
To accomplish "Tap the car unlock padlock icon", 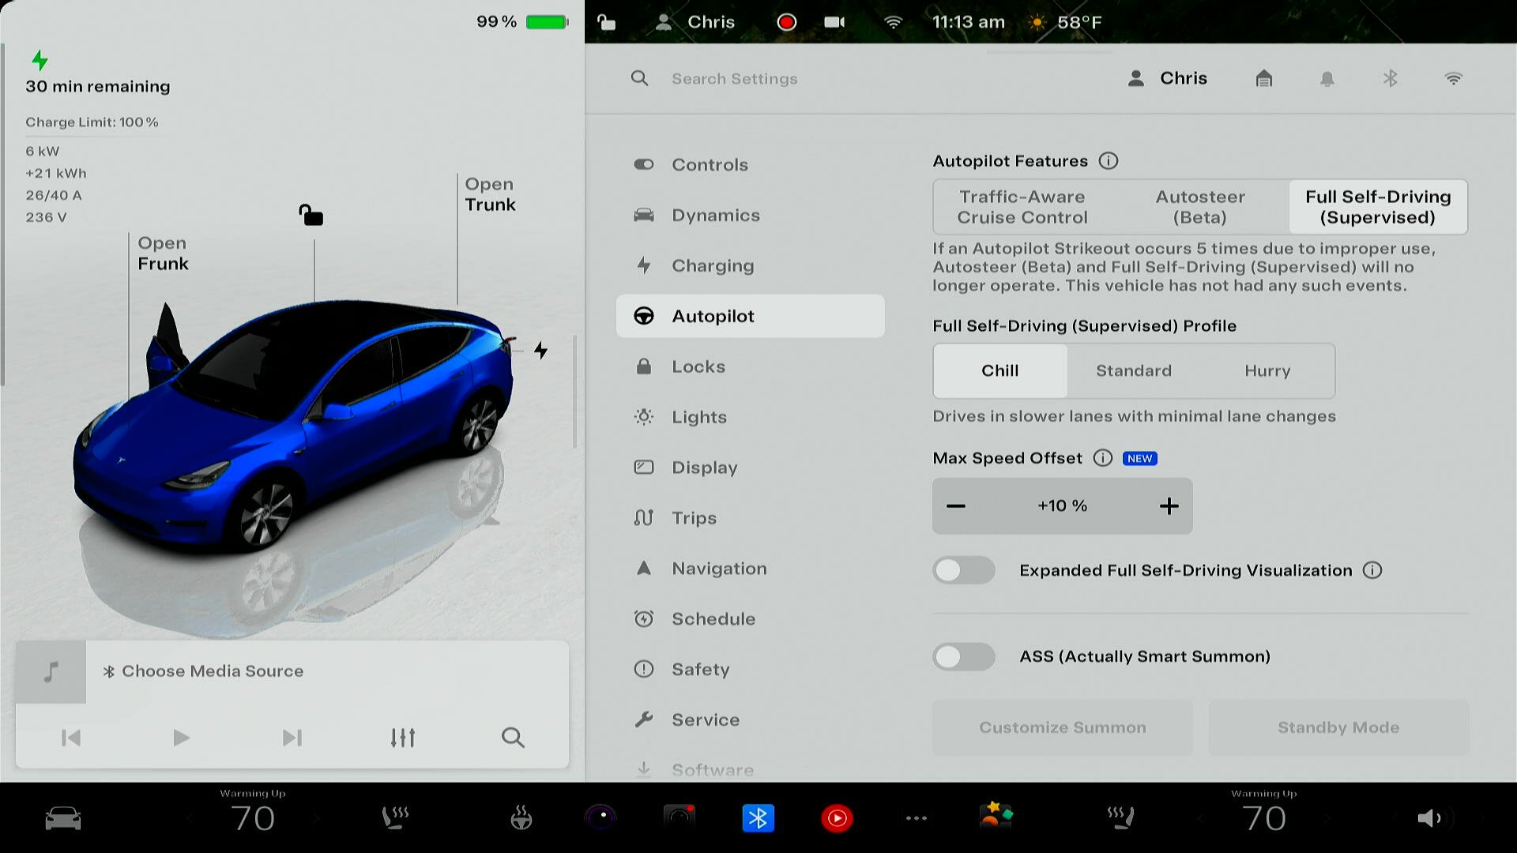I will 311,215.
